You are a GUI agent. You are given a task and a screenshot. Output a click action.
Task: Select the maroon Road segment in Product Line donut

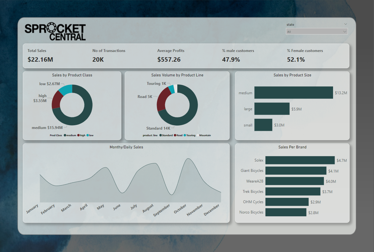click(161, 98)
